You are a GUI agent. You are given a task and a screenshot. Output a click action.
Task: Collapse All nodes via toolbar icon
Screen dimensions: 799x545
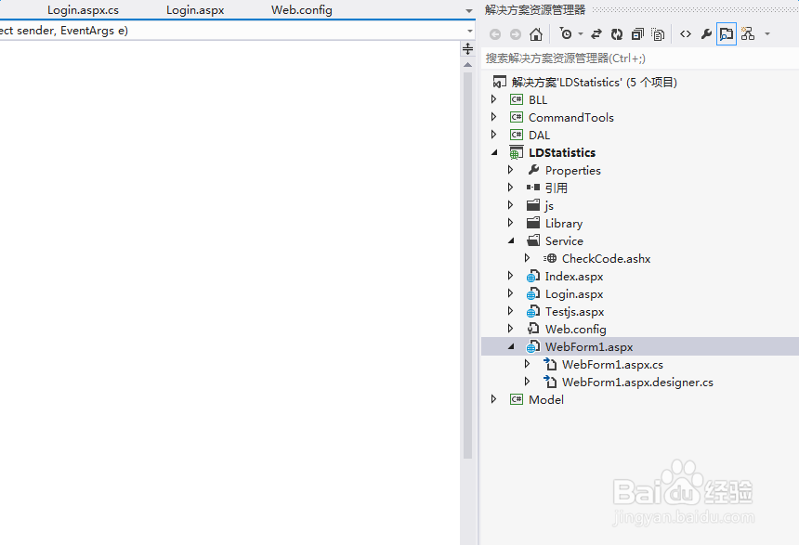click(637, 34)
